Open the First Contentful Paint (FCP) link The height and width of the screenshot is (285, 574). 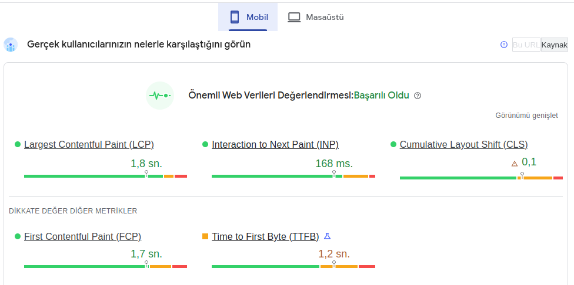tap(83, 236)
